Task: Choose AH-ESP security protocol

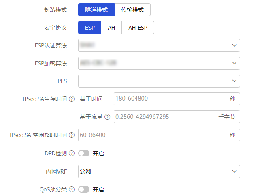Action: (138, 28)
